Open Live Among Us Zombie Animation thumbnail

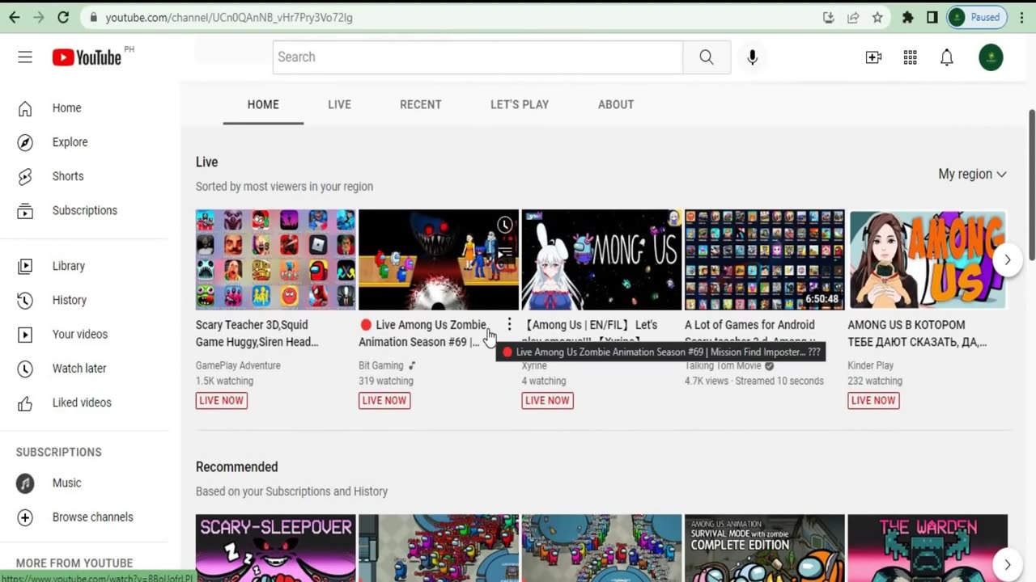click(439, 259)
